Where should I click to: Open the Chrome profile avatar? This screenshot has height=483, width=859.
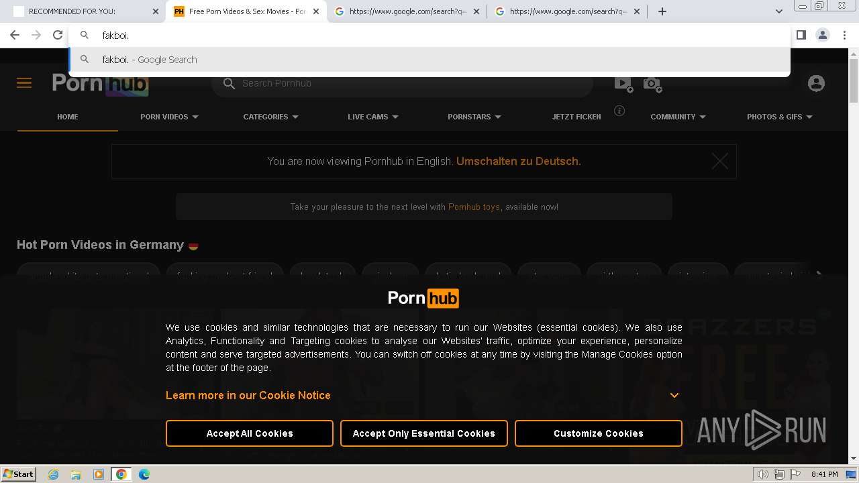[x=823, y=35]
